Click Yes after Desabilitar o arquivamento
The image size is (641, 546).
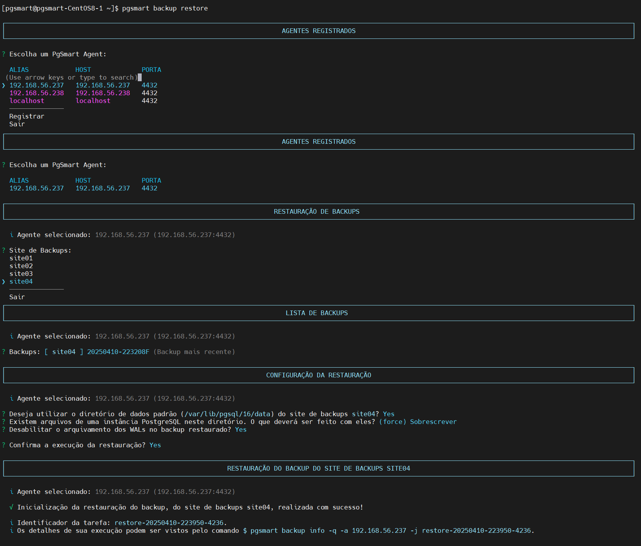tap(241, 429)
